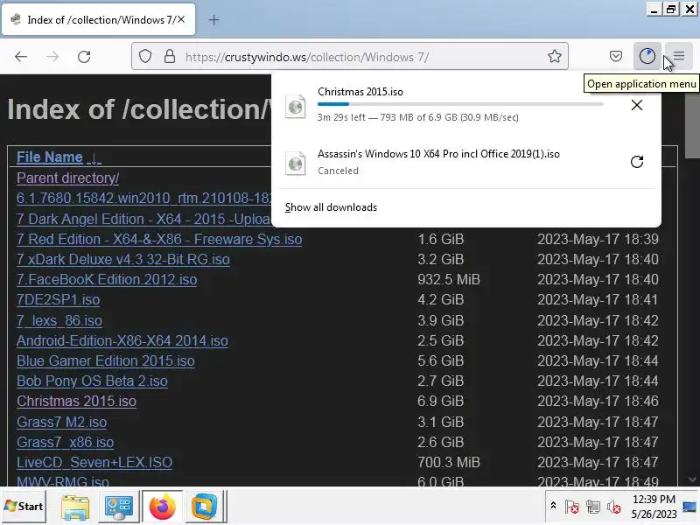The height and width of the screenshot is (525, 700).
Task: Select date 2023-May-17 18:46
Action: click(x=598, y=401)
